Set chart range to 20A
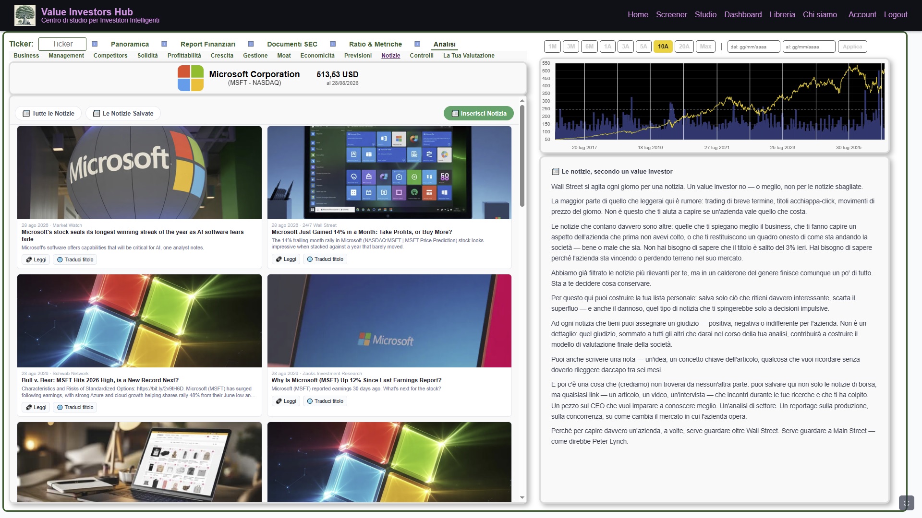Image resolution: width=922 pixels, height=518 pixels. [684, 47]
